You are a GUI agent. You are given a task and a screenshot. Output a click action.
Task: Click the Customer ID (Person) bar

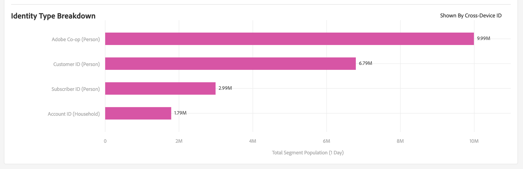[x=230, y=64]
